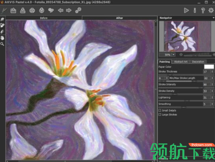Collapse the Navigator panel arrow

[x=213, y=18]
